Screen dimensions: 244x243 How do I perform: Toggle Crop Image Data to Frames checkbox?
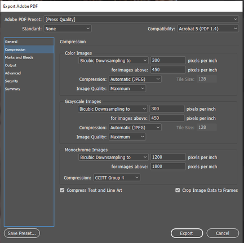(x=178, y=190)
